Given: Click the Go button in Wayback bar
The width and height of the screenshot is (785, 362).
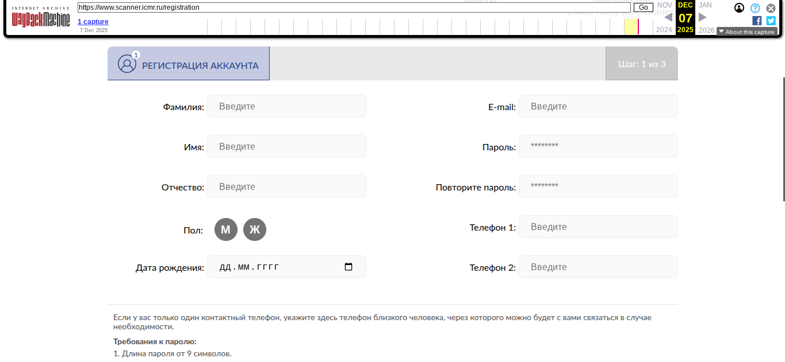Looking at the screenshot, I should point(643,7).
